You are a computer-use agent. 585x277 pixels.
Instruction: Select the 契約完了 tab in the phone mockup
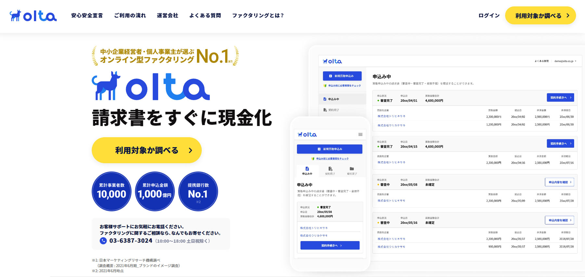coord(330,171)
